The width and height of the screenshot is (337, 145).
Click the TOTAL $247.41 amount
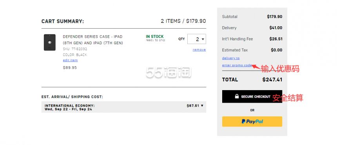[272, 80]
